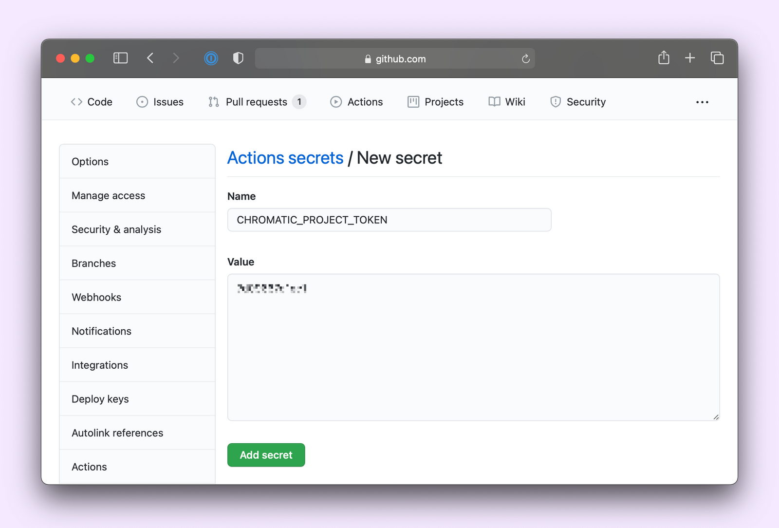779x528 pixels.
Task: Click the Projects board icon
Action: 413,102
